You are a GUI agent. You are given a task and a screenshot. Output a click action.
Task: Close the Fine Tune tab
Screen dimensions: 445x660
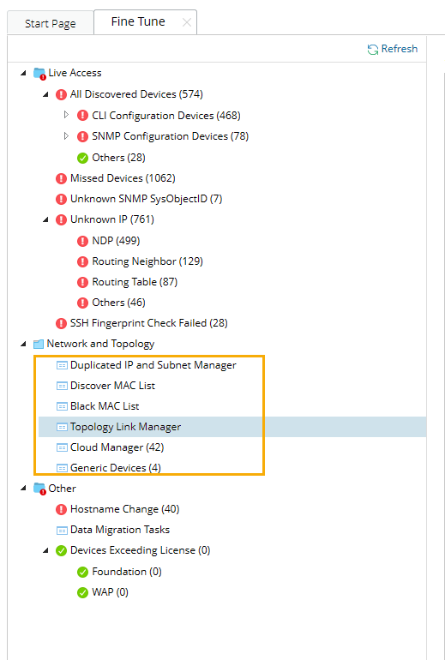[187, 23]
